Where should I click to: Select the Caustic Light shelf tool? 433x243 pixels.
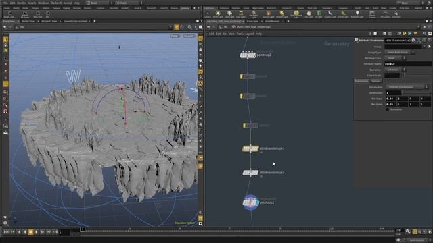[330, 14]
